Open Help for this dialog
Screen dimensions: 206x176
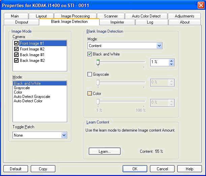tap(189, 169)
